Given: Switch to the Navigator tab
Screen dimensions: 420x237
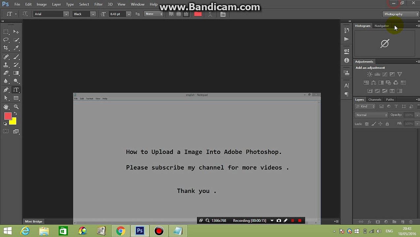Looking at the screenshot, I should tap(381, 26).
